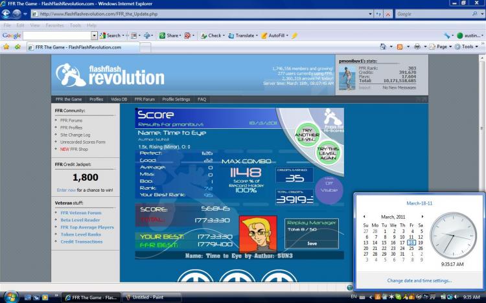
Task: Click the show hidden tray icons arrow
Action: pos(371,297)
